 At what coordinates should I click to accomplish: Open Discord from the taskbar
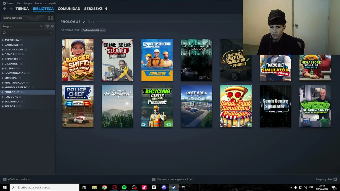pos(164,187)
